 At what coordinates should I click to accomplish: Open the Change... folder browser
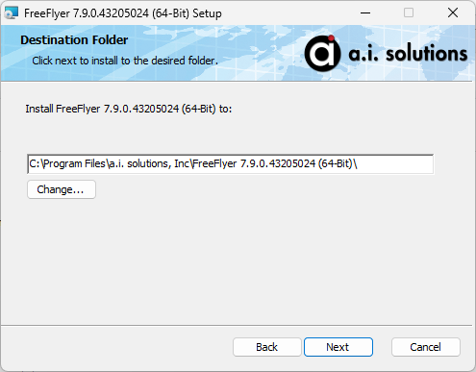(62, 189)
